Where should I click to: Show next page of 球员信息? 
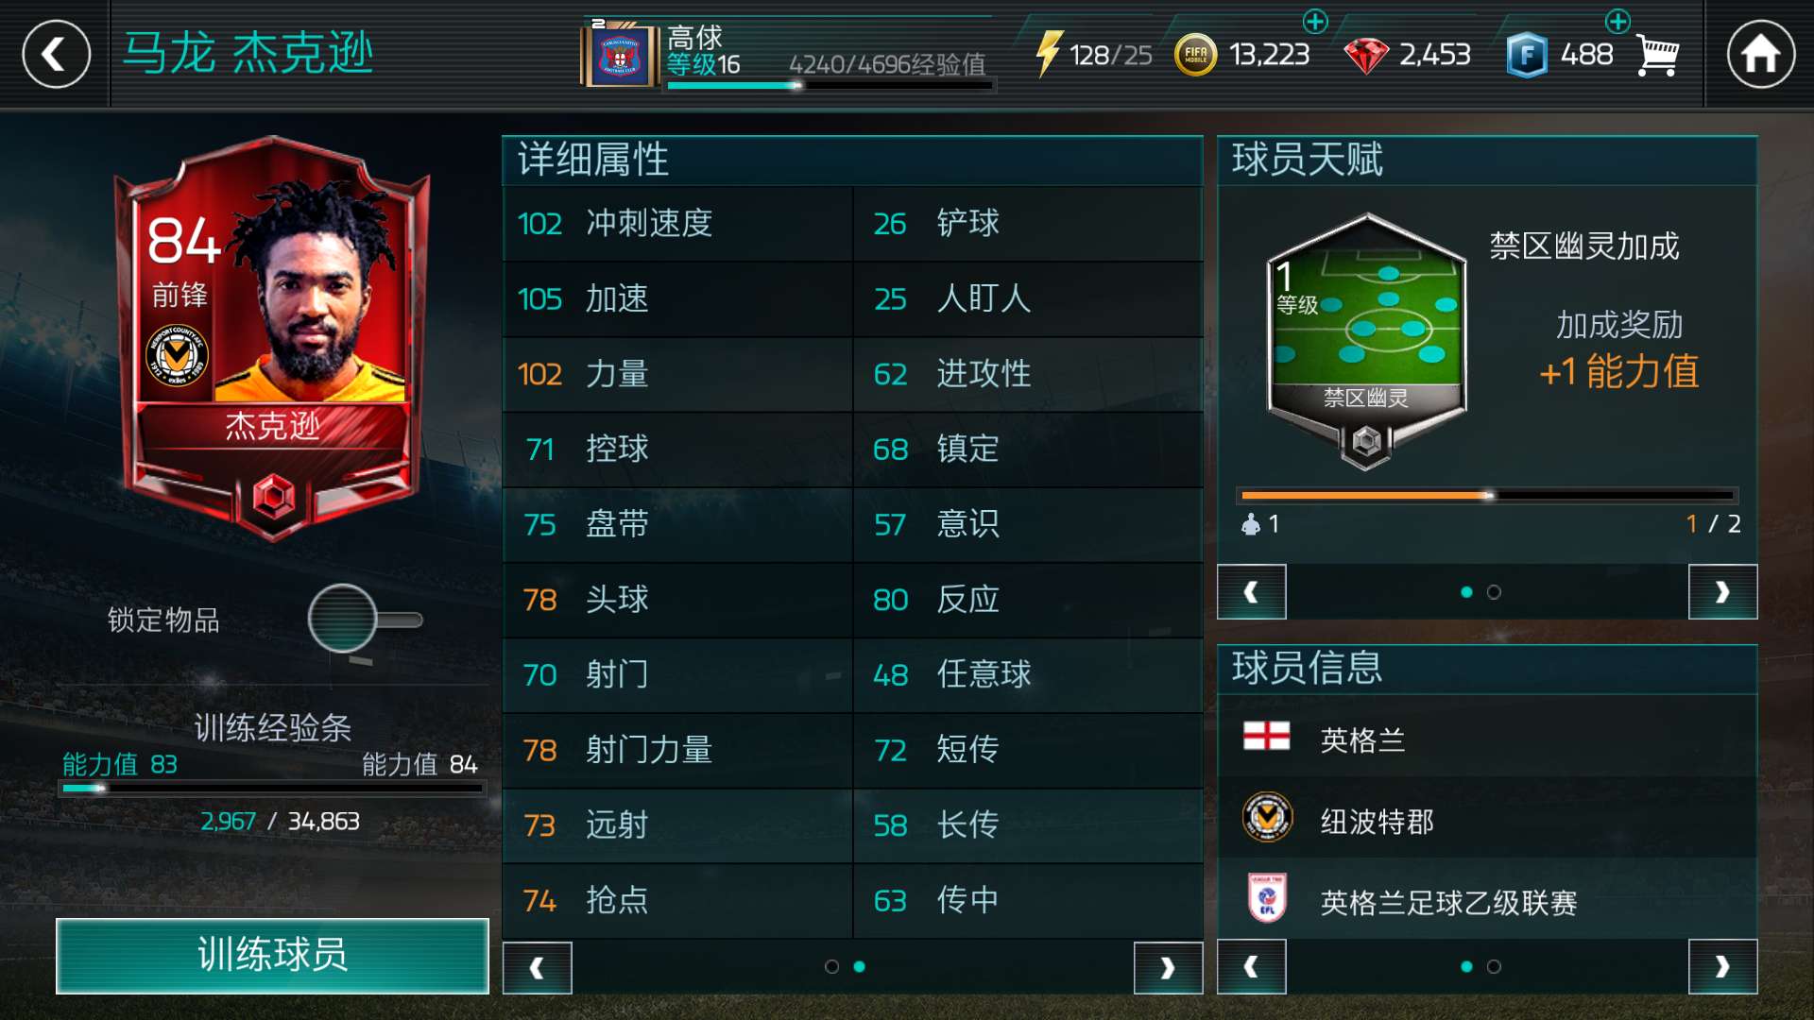(x=1722, y=966)
